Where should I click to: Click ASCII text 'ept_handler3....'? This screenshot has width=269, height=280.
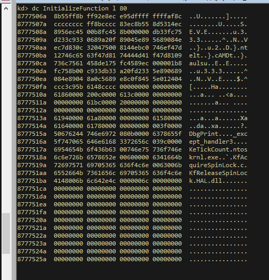[x=218, y=142]
